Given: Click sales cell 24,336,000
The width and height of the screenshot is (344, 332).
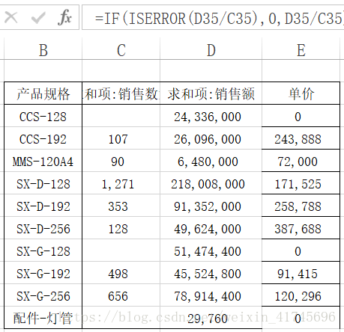Looking at the screenshot, I should [211, 116].
